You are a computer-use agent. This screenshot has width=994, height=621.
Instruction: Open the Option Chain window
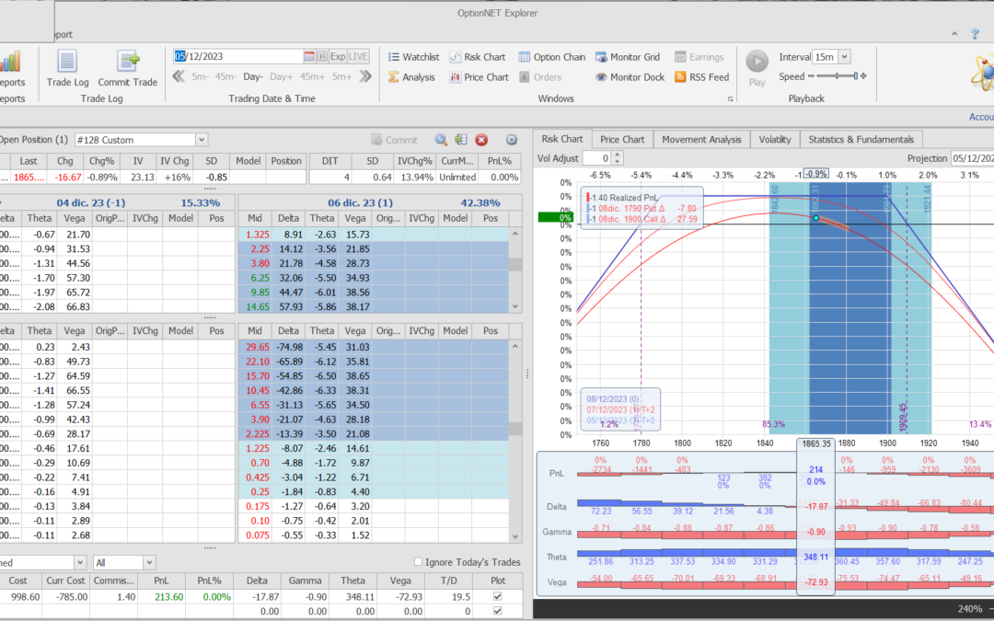tap(551, 57)
